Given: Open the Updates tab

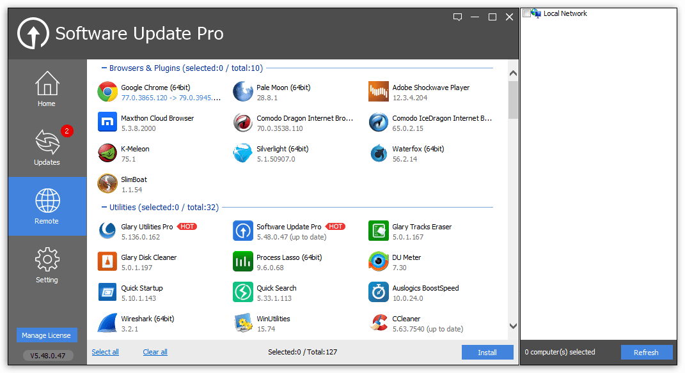Looking at the screenshot, I should click(47, 148).
